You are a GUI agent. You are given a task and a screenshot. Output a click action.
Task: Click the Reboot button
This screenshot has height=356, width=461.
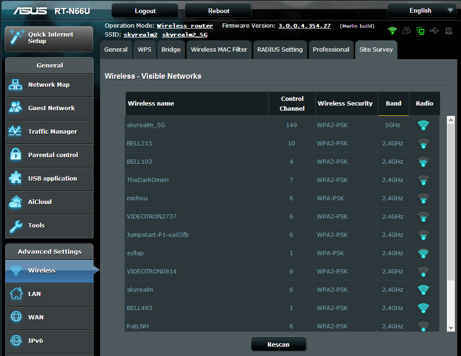pyautogui.click(x=219, y=11)
